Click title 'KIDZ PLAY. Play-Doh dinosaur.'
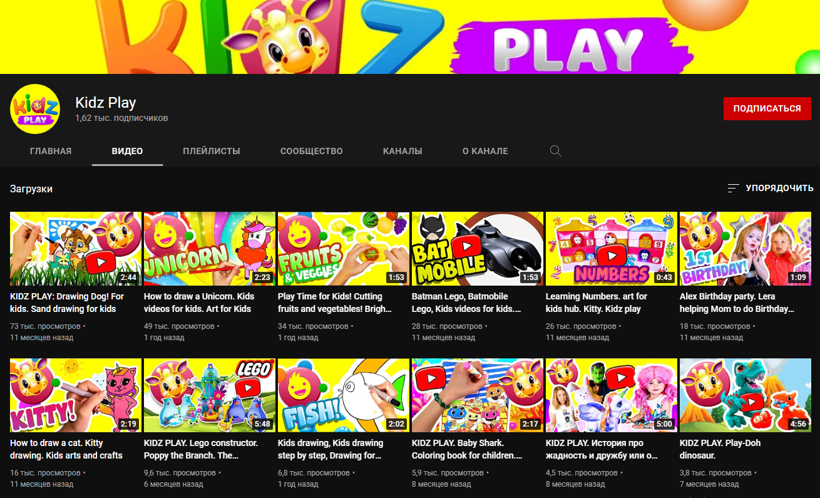This screenshot has width=820, height=498. (x=720, y=449)
